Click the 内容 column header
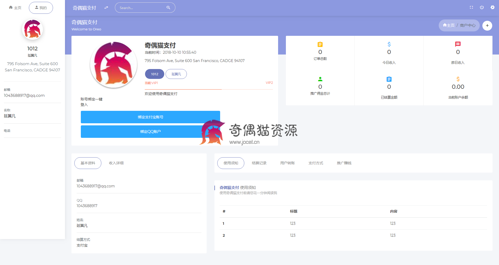Screen dimensions: 499x265 pyautogui.click(x=394, y=211)
